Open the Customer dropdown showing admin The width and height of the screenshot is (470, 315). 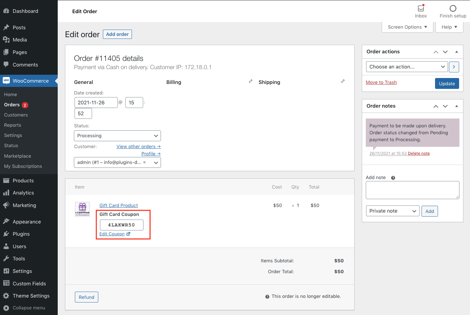click(117, 163)
